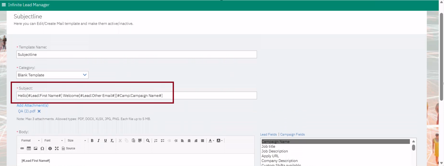The height and width of the screenshot is (166, 444).
Task: Maximize the editor with expand icon
Action: click(57, 148)
